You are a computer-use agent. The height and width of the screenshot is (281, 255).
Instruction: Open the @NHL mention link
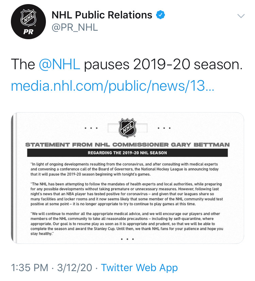point(60,64)
